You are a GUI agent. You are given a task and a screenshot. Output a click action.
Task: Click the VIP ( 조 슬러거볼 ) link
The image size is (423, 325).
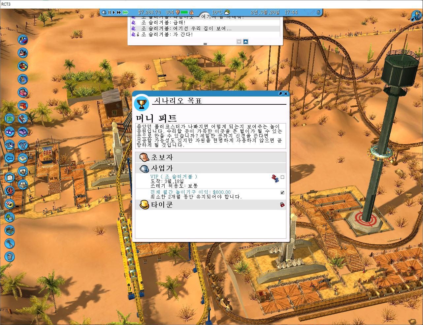(174, 177)
